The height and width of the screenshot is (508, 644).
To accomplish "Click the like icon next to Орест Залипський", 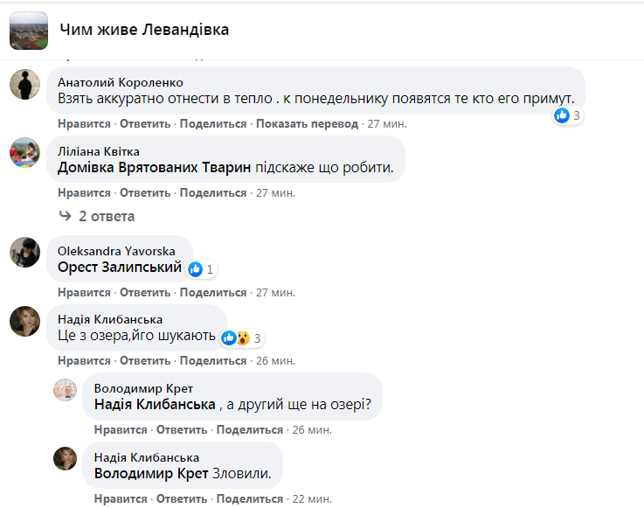I will [x=196, y=268].
